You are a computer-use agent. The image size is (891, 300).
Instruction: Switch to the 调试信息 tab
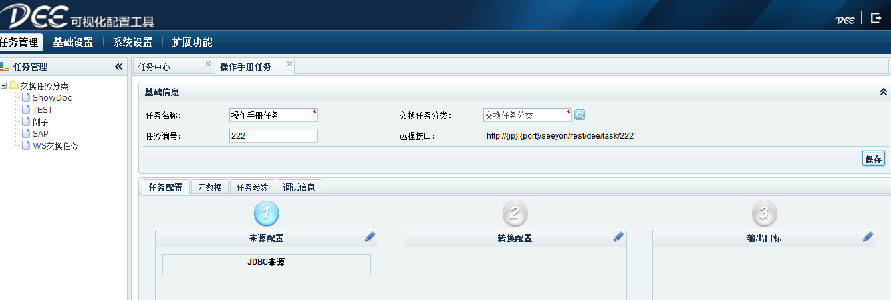299,187
